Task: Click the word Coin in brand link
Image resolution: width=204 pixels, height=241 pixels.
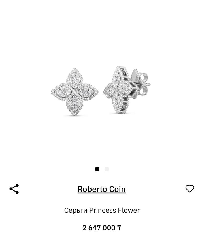Action: pyautogui.click(x=117, y=189)
